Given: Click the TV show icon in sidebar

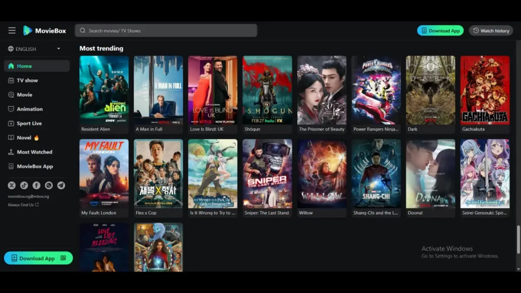Looking at the screenshot, I should pyautogui.click(x=11, y=80).
